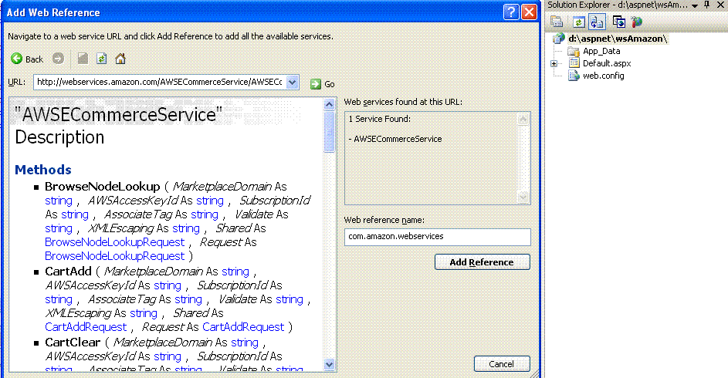Click the first BrowseNodeLookupRequest type link
This screenshot has height=378, width=728.
115,242
